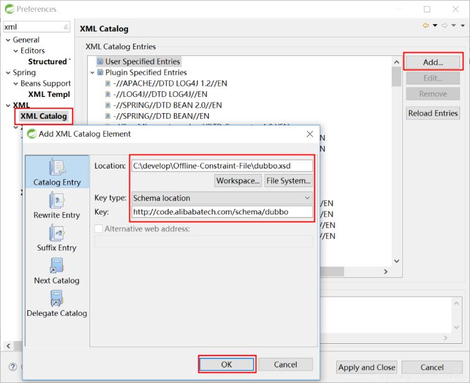This screenshot has height=383, width=470.
Task: Select the Delegate Catalog icon
Action: pos(57,298)
